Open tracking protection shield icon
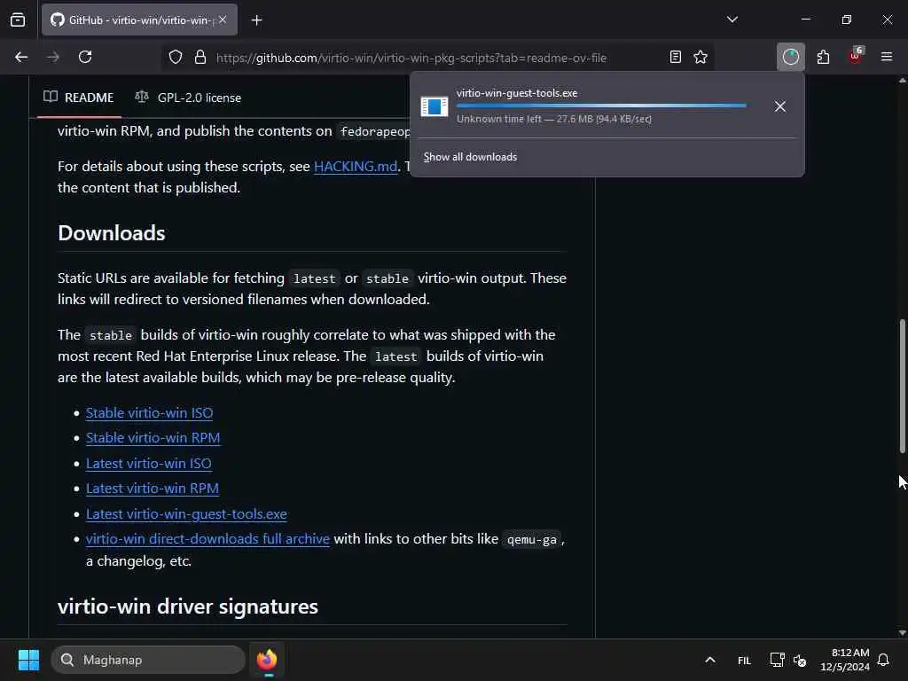The image size is (908, 681). pos(176,58)
